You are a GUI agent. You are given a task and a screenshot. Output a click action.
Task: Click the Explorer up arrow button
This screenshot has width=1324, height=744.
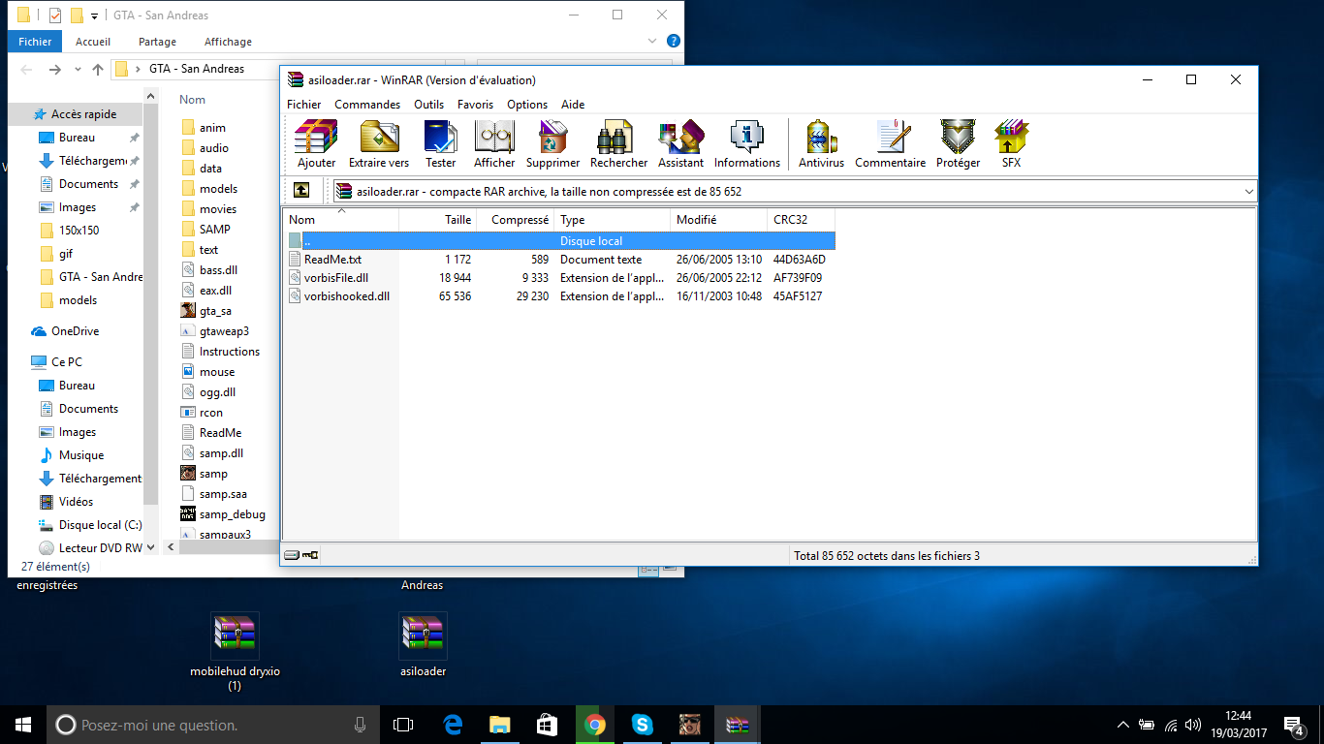click(x=98, y=70)
